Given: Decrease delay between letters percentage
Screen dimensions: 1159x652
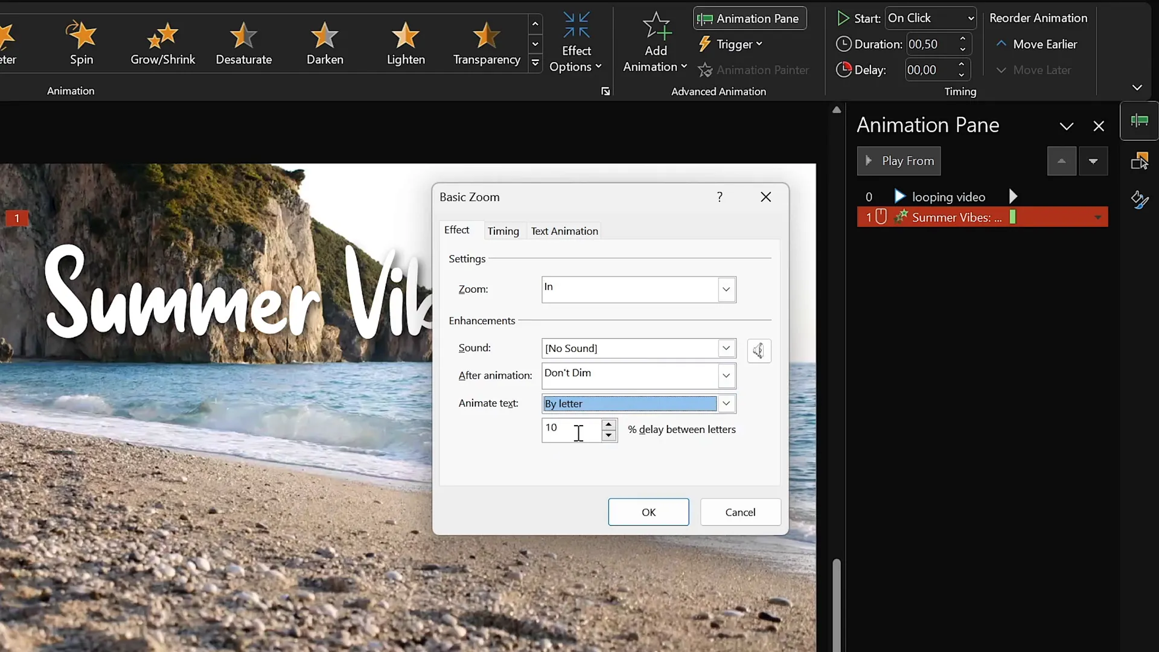Looking at the screenshot, I should pyautogui.click(x=608, y=436).
